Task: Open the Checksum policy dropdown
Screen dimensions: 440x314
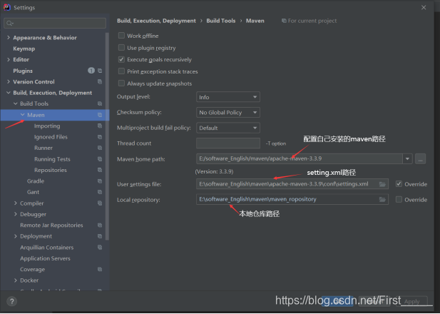Action: [228, 112]
